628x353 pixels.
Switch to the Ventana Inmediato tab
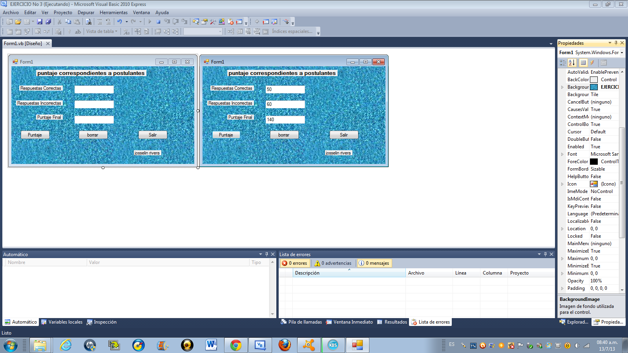pyautogui.click(x=349, y=322)
